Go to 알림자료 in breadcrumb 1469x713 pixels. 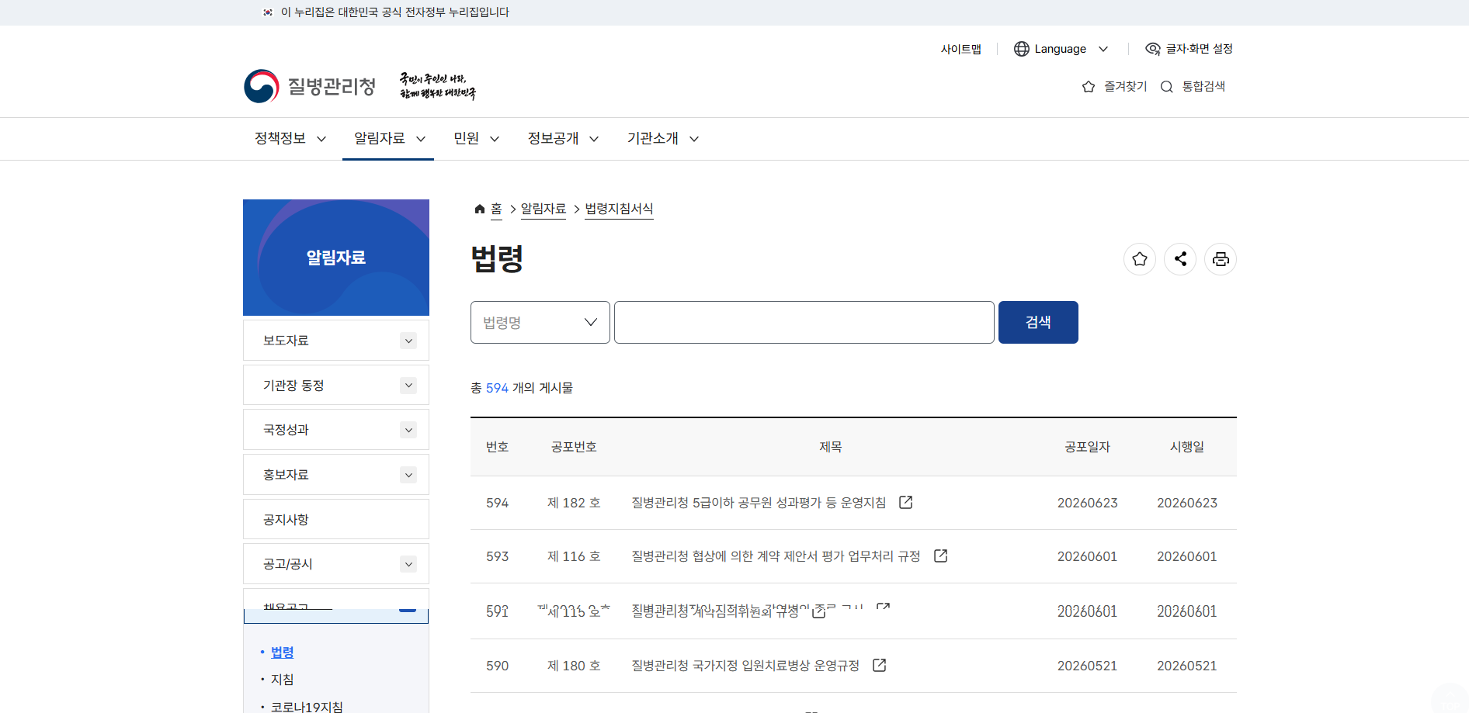(543, 209)
